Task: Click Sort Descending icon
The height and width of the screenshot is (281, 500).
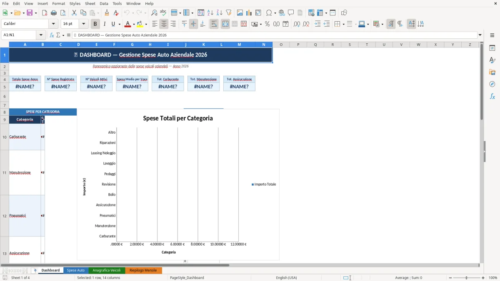Action: tap(220, 13)
